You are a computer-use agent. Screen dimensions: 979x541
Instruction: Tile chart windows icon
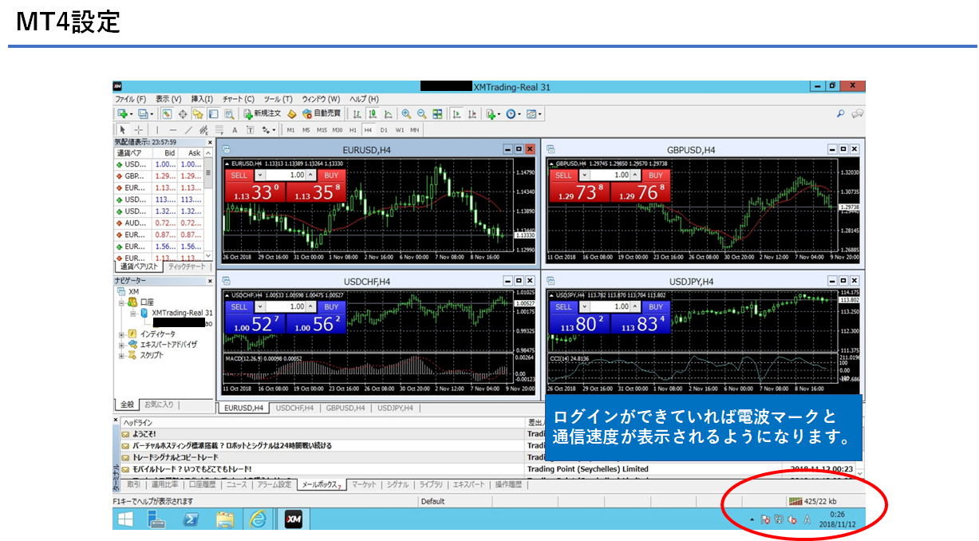point(437,114)
